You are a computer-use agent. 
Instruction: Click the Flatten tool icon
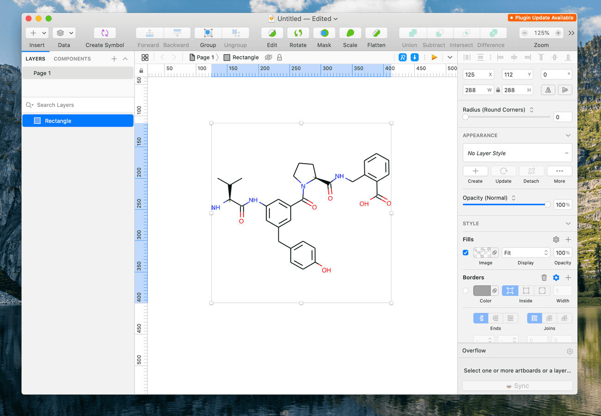click(376, 33)
